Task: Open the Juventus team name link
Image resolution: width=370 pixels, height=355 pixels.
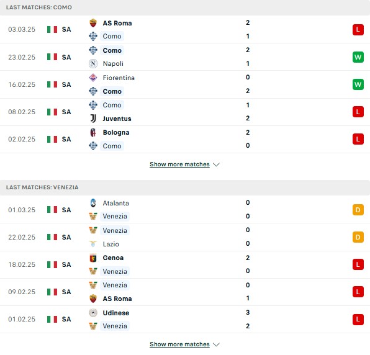Action: point(117,119)
